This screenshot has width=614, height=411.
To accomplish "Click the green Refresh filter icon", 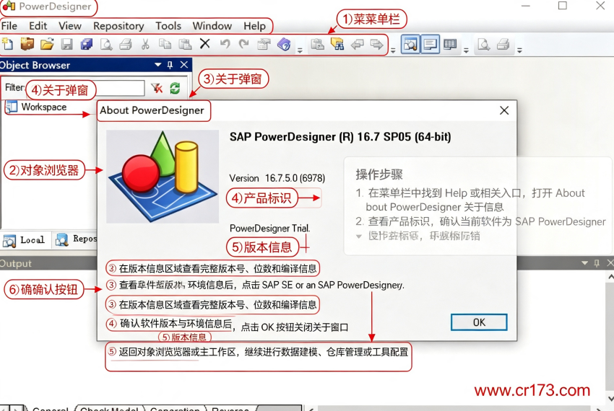I will coord(175,88).
